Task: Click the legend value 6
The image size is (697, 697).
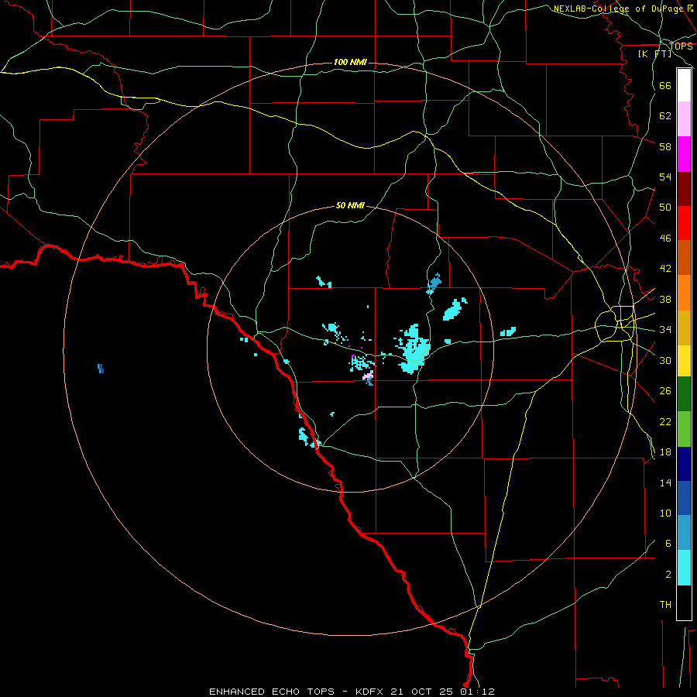Action: tap(668, 544)
